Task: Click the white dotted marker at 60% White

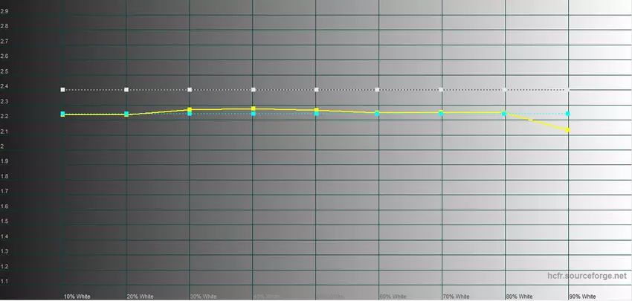Action: [x=378, y=90]
